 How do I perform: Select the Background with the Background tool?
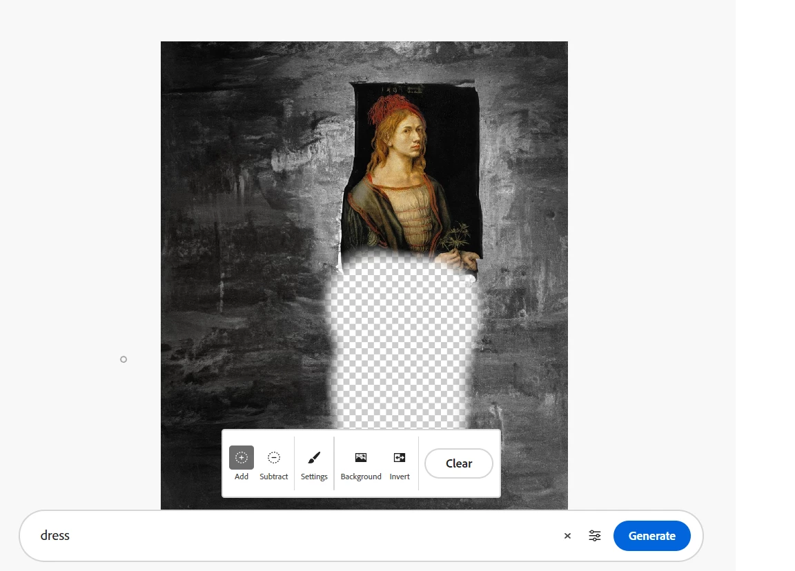360,463
